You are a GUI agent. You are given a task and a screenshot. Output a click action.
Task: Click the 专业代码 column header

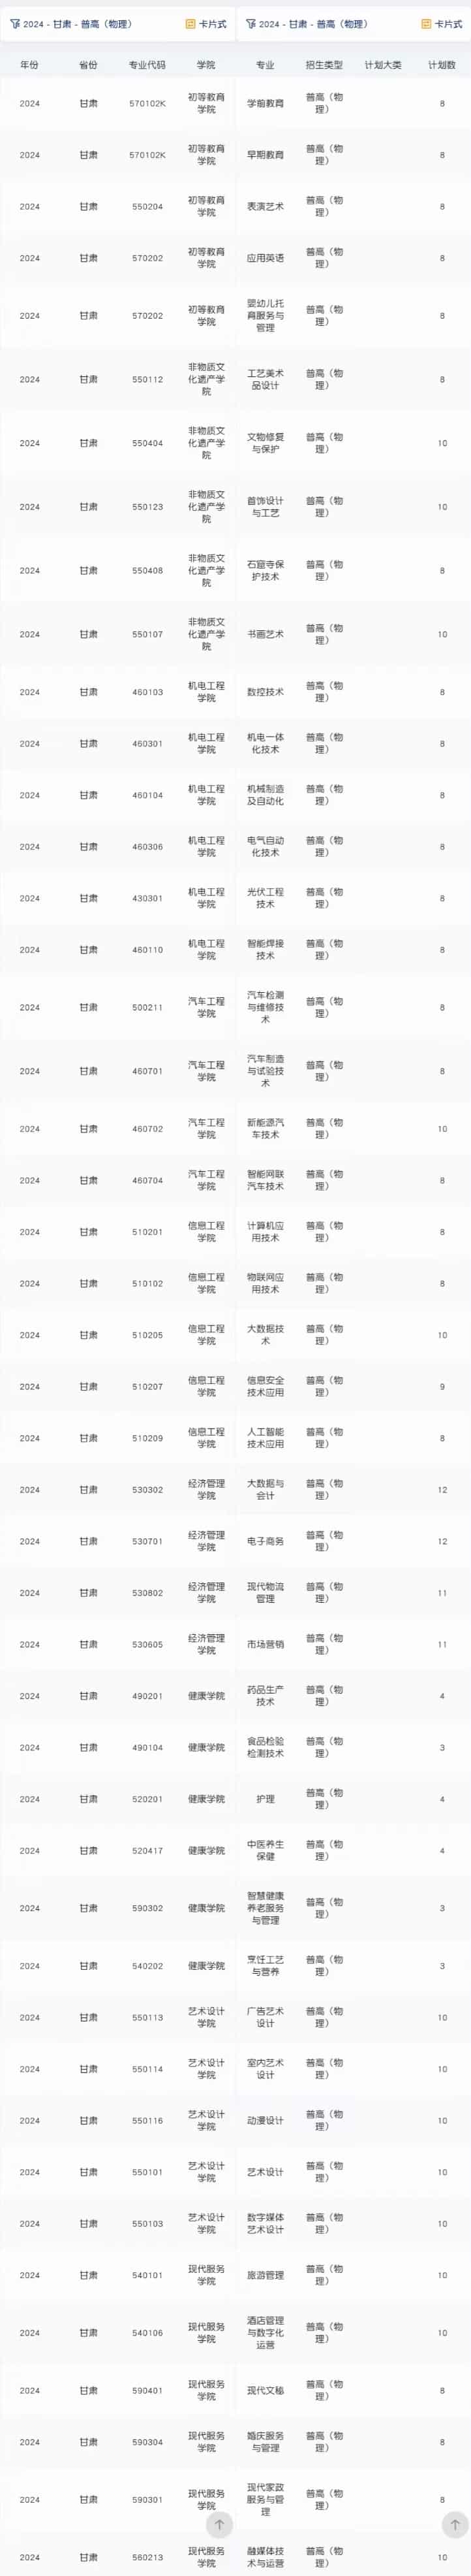click(x=147, y=65)
